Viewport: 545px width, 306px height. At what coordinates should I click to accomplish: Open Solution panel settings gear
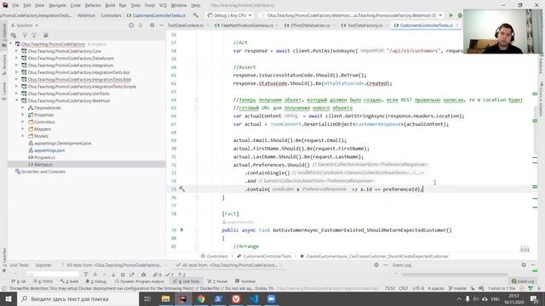point(152,25)
